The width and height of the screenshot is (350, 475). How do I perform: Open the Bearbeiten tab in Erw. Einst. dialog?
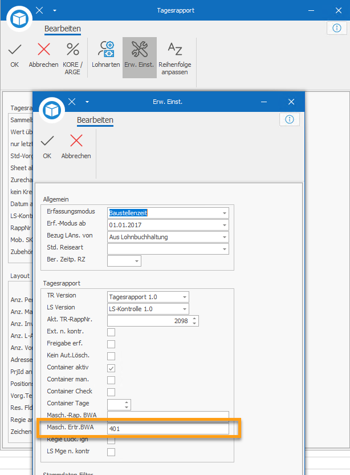point(95,120)
